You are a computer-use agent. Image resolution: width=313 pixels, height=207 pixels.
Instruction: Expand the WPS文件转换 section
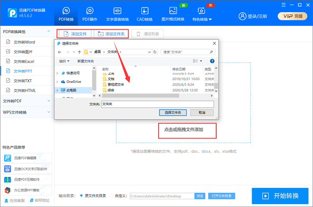[27, 112]
